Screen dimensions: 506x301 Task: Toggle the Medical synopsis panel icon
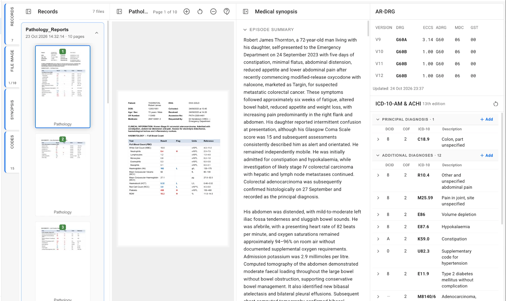[246, 12]
